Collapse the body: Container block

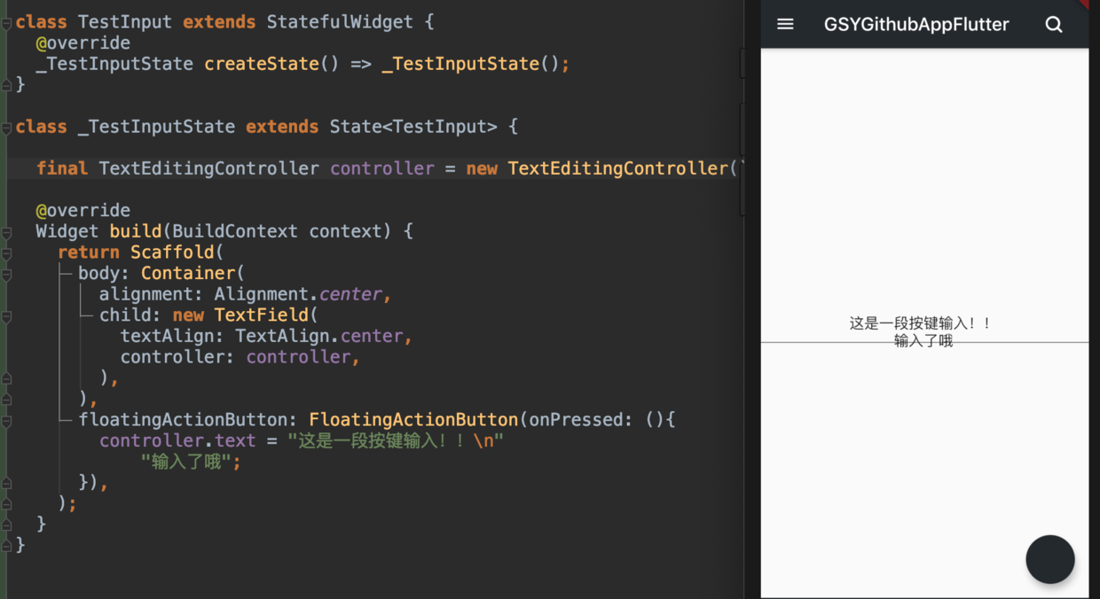pyautogui.click(x=6, y=274)
